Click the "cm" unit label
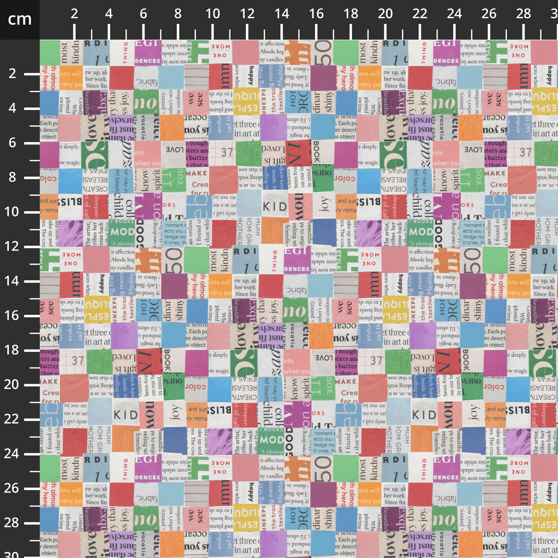558x558 pixels. coord(20,19)
